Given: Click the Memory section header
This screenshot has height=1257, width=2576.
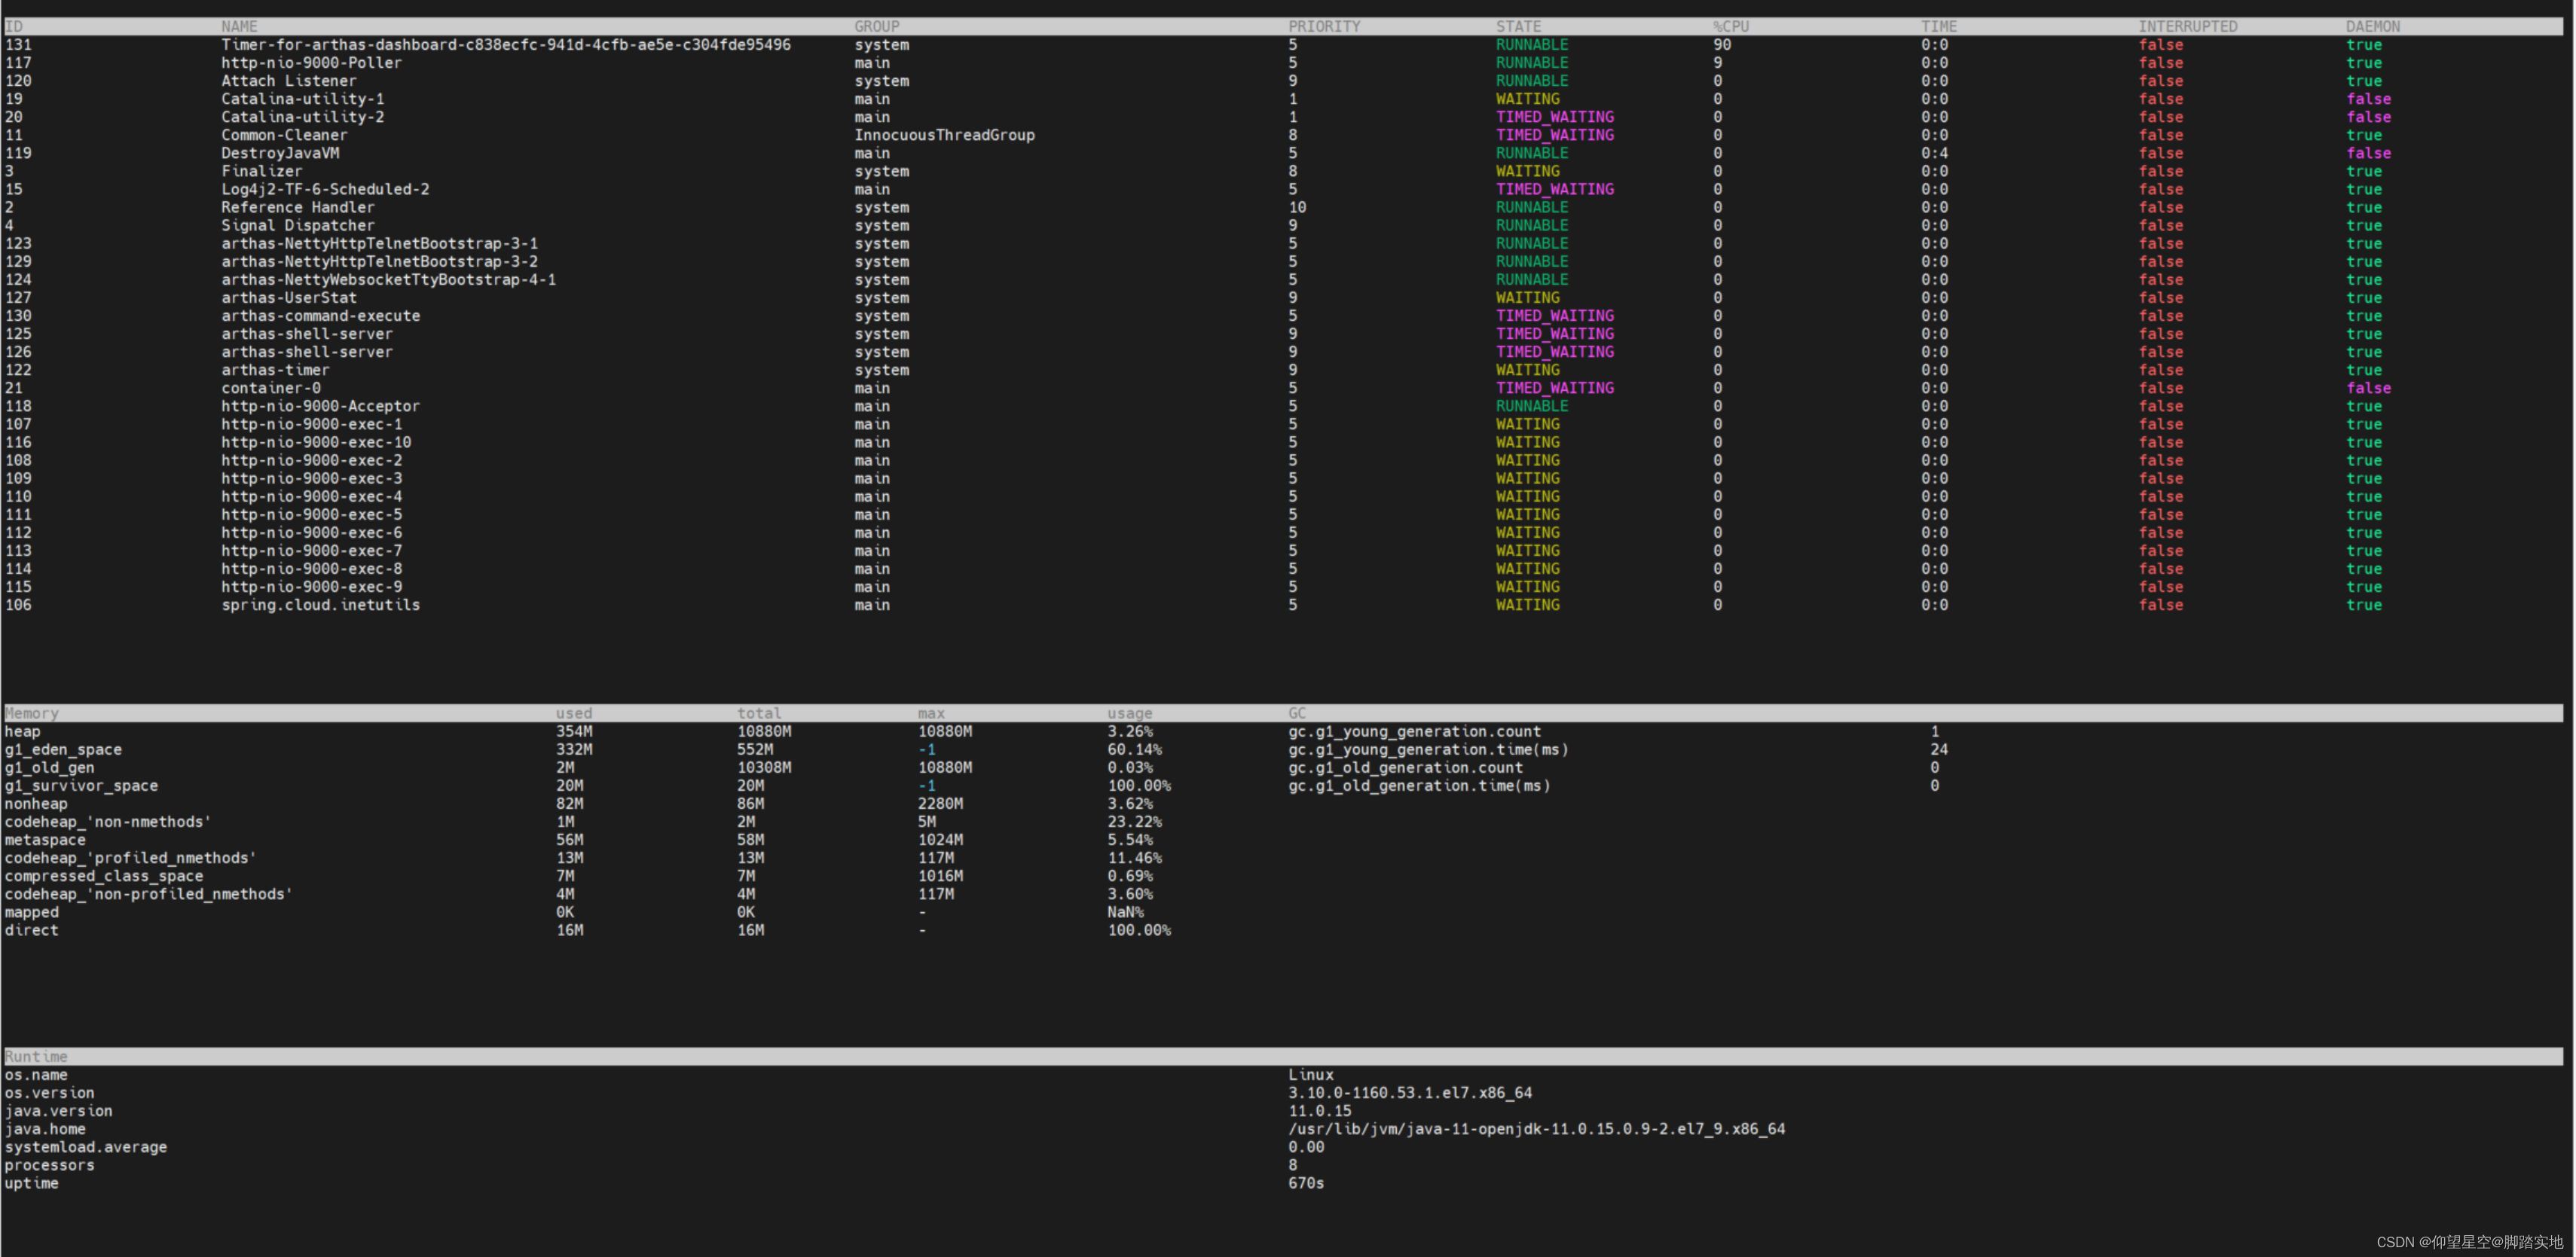Looking at the screenshot, I should [32, 713].
